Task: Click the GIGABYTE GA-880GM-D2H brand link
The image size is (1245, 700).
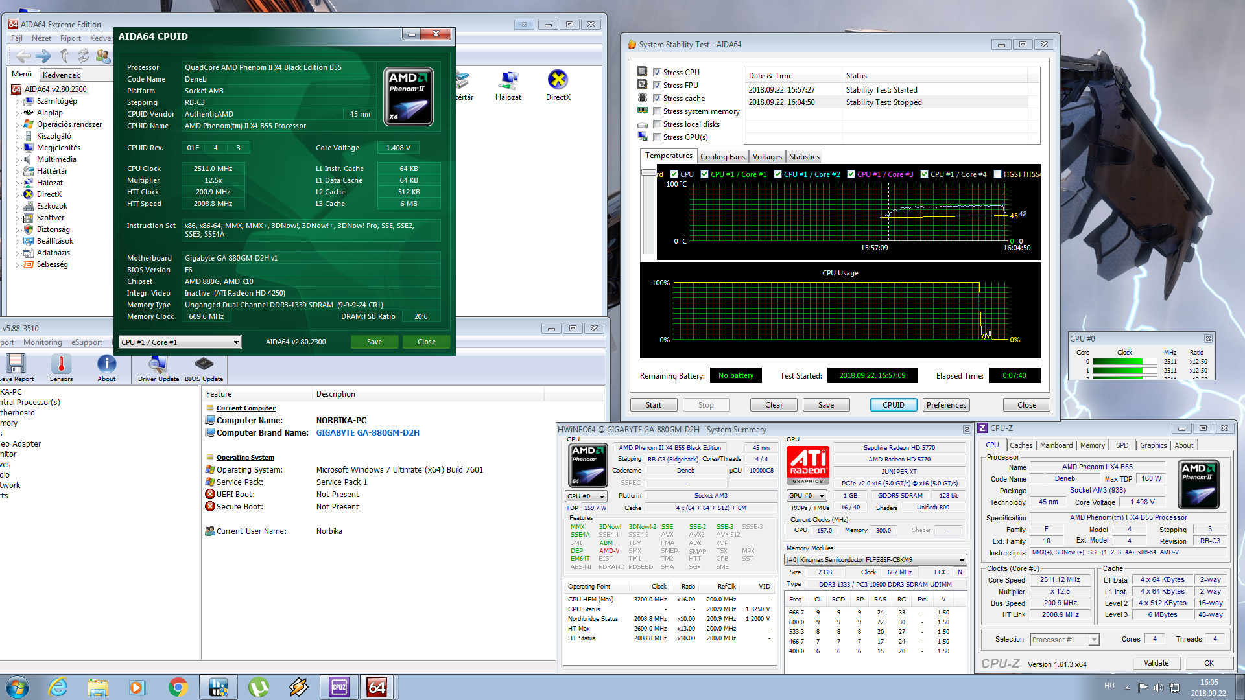Action: pyautogui.click(x=368, y=433)
